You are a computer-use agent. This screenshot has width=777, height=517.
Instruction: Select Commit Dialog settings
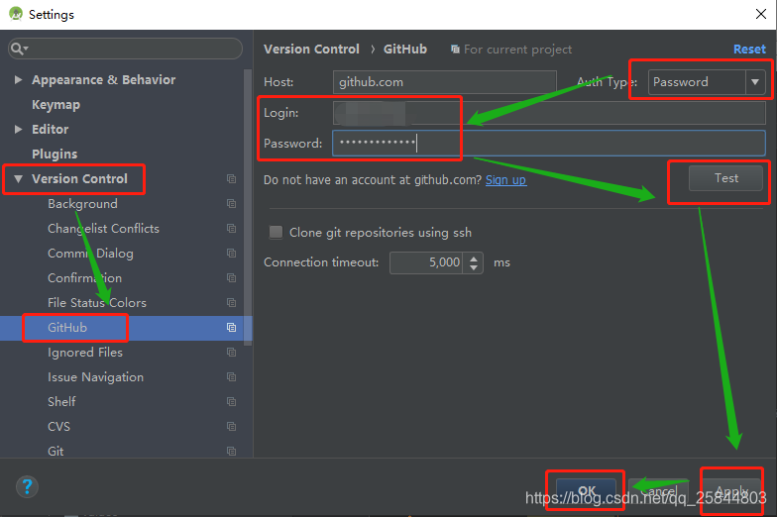click(x=91, y=254)
